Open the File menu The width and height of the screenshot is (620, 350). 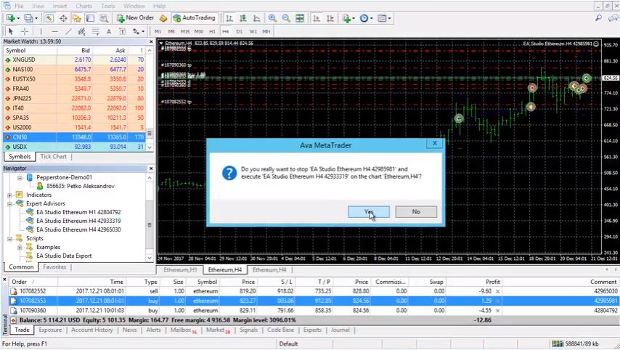[x=19, y=6]
